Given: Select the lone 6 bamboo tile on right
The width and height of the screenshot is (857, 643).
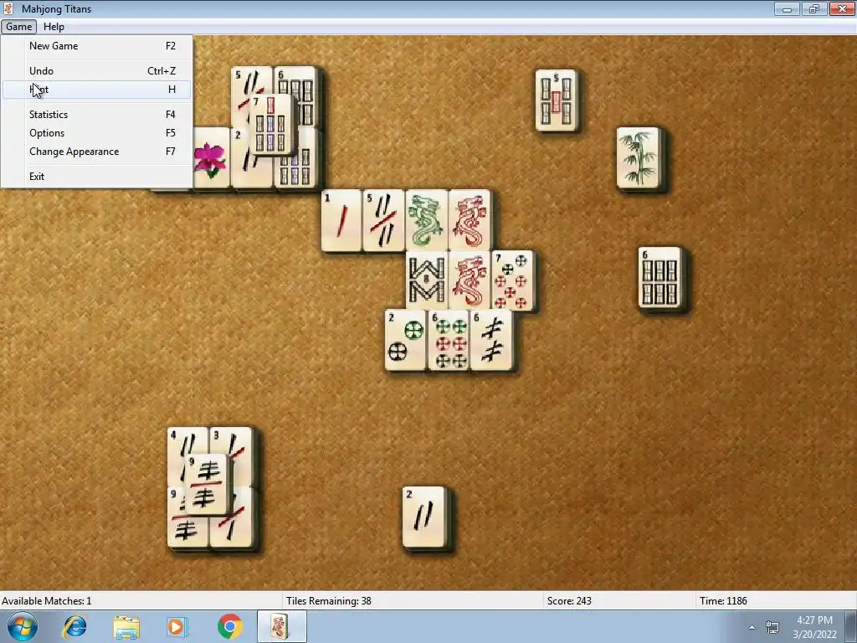Looking at the screenshot, I should tap(660, 277).
